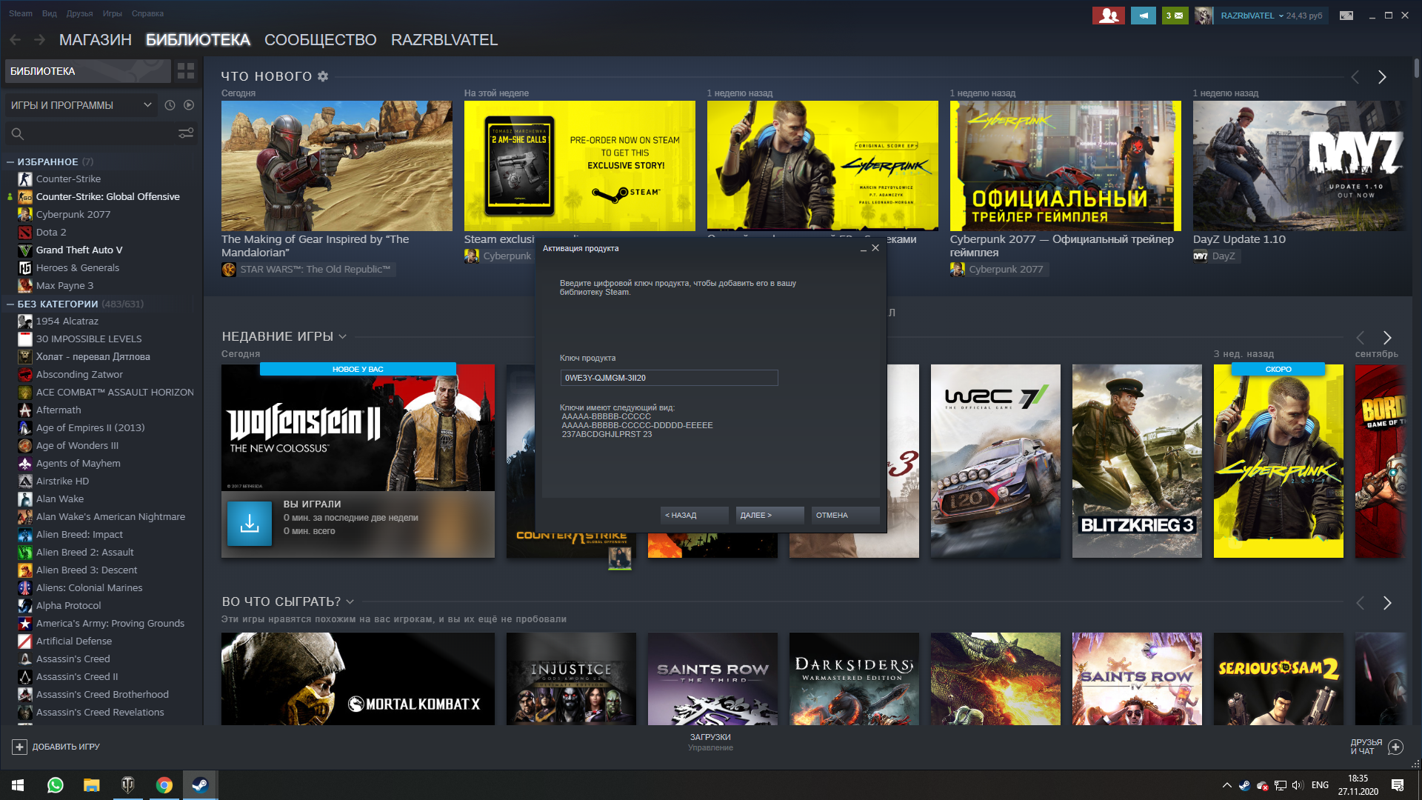The width and height of the screenshot is (1422, 800).
Task: Open the Blitzkrieg 3 game cover
Action: tap(1137, 461)
